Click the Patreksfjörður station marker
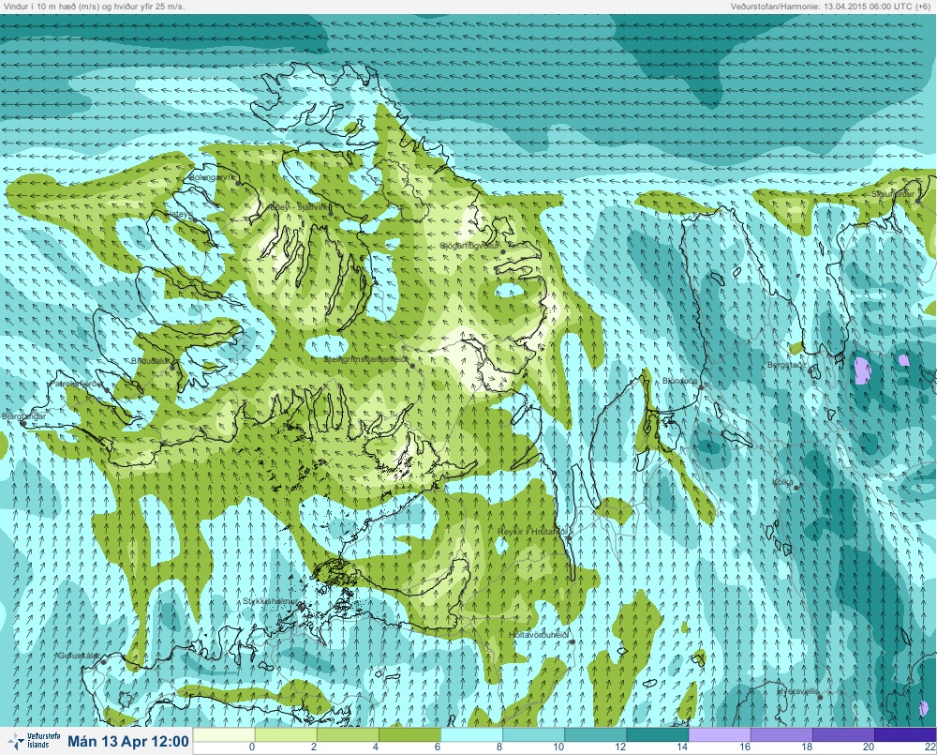The width and height of the screenshot is (937, 755). point(107,389)
